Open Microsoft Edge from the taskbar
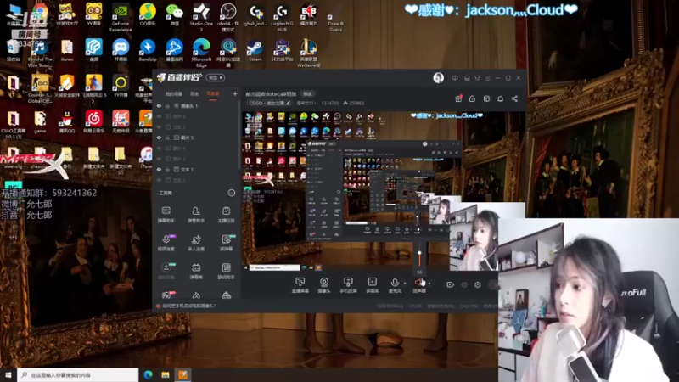This screenshot has height=382, width=679. 148,374
